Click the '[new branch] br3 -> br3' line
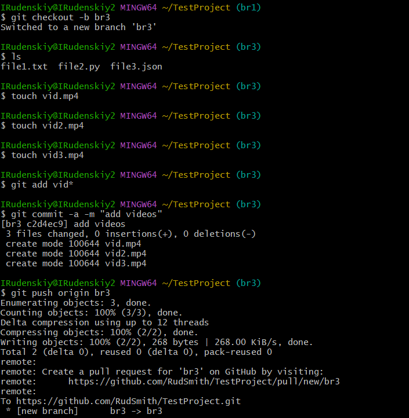409x418 pixels. [84, 411]
